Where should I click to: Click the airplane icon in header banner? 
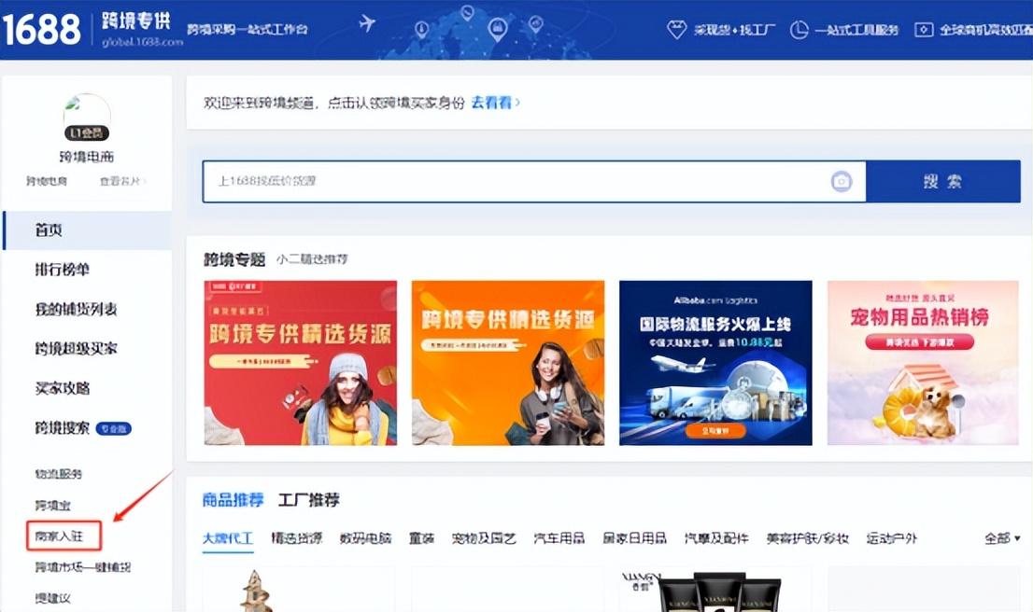(x=367, y=23)
